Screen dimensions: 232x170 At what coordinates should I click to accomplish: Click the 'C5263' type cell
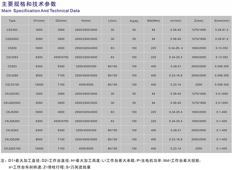coord(12,66)
